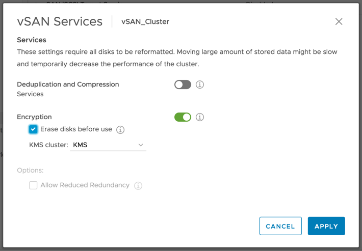Click the KMS cluster: label
The height and width of the screenshot is (251, 362).
pyautogui.click(x=48, y=145)
